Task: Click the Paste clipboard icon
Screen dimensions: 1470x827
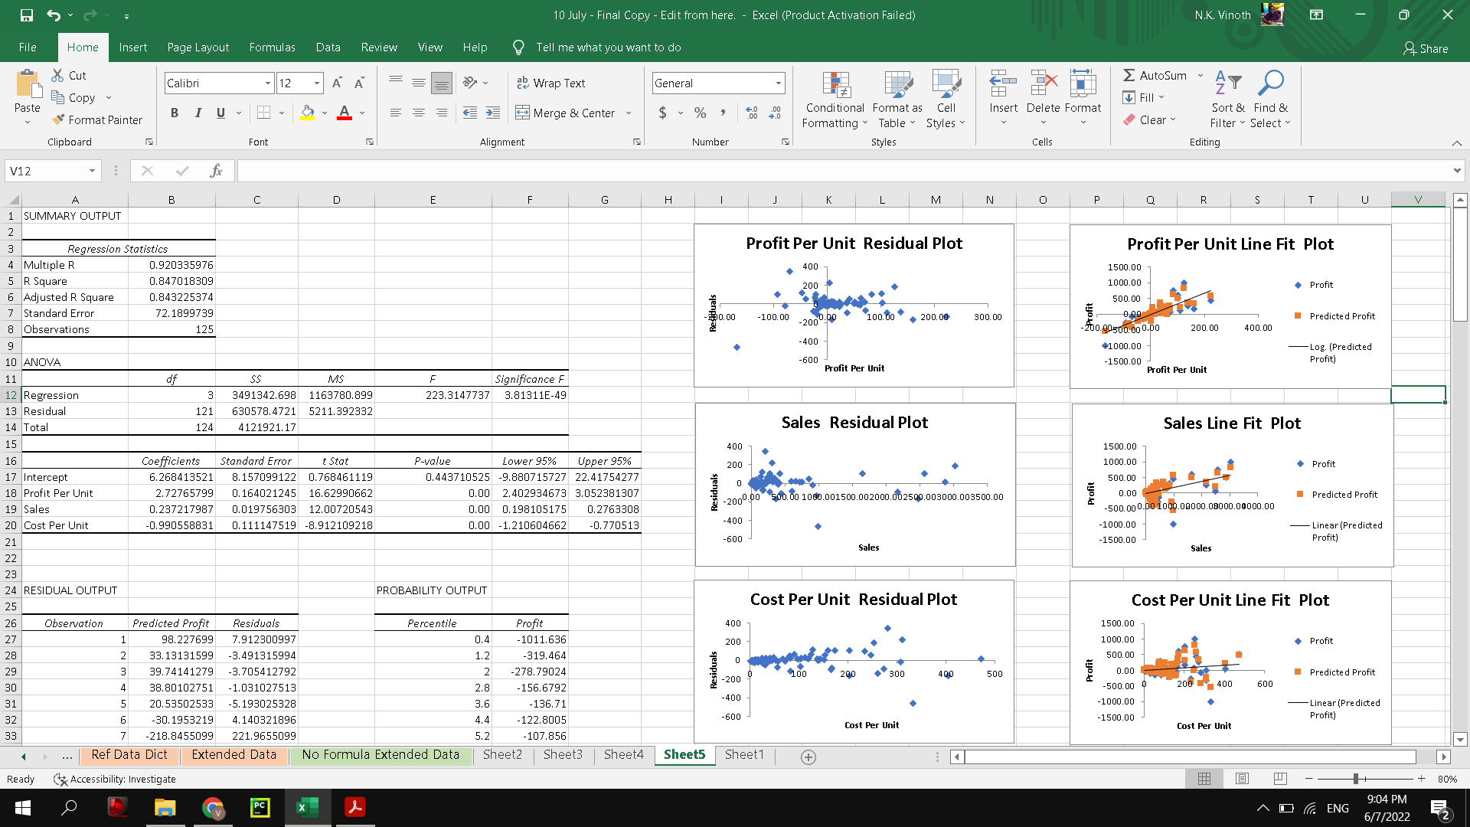Action: (28, 83)
